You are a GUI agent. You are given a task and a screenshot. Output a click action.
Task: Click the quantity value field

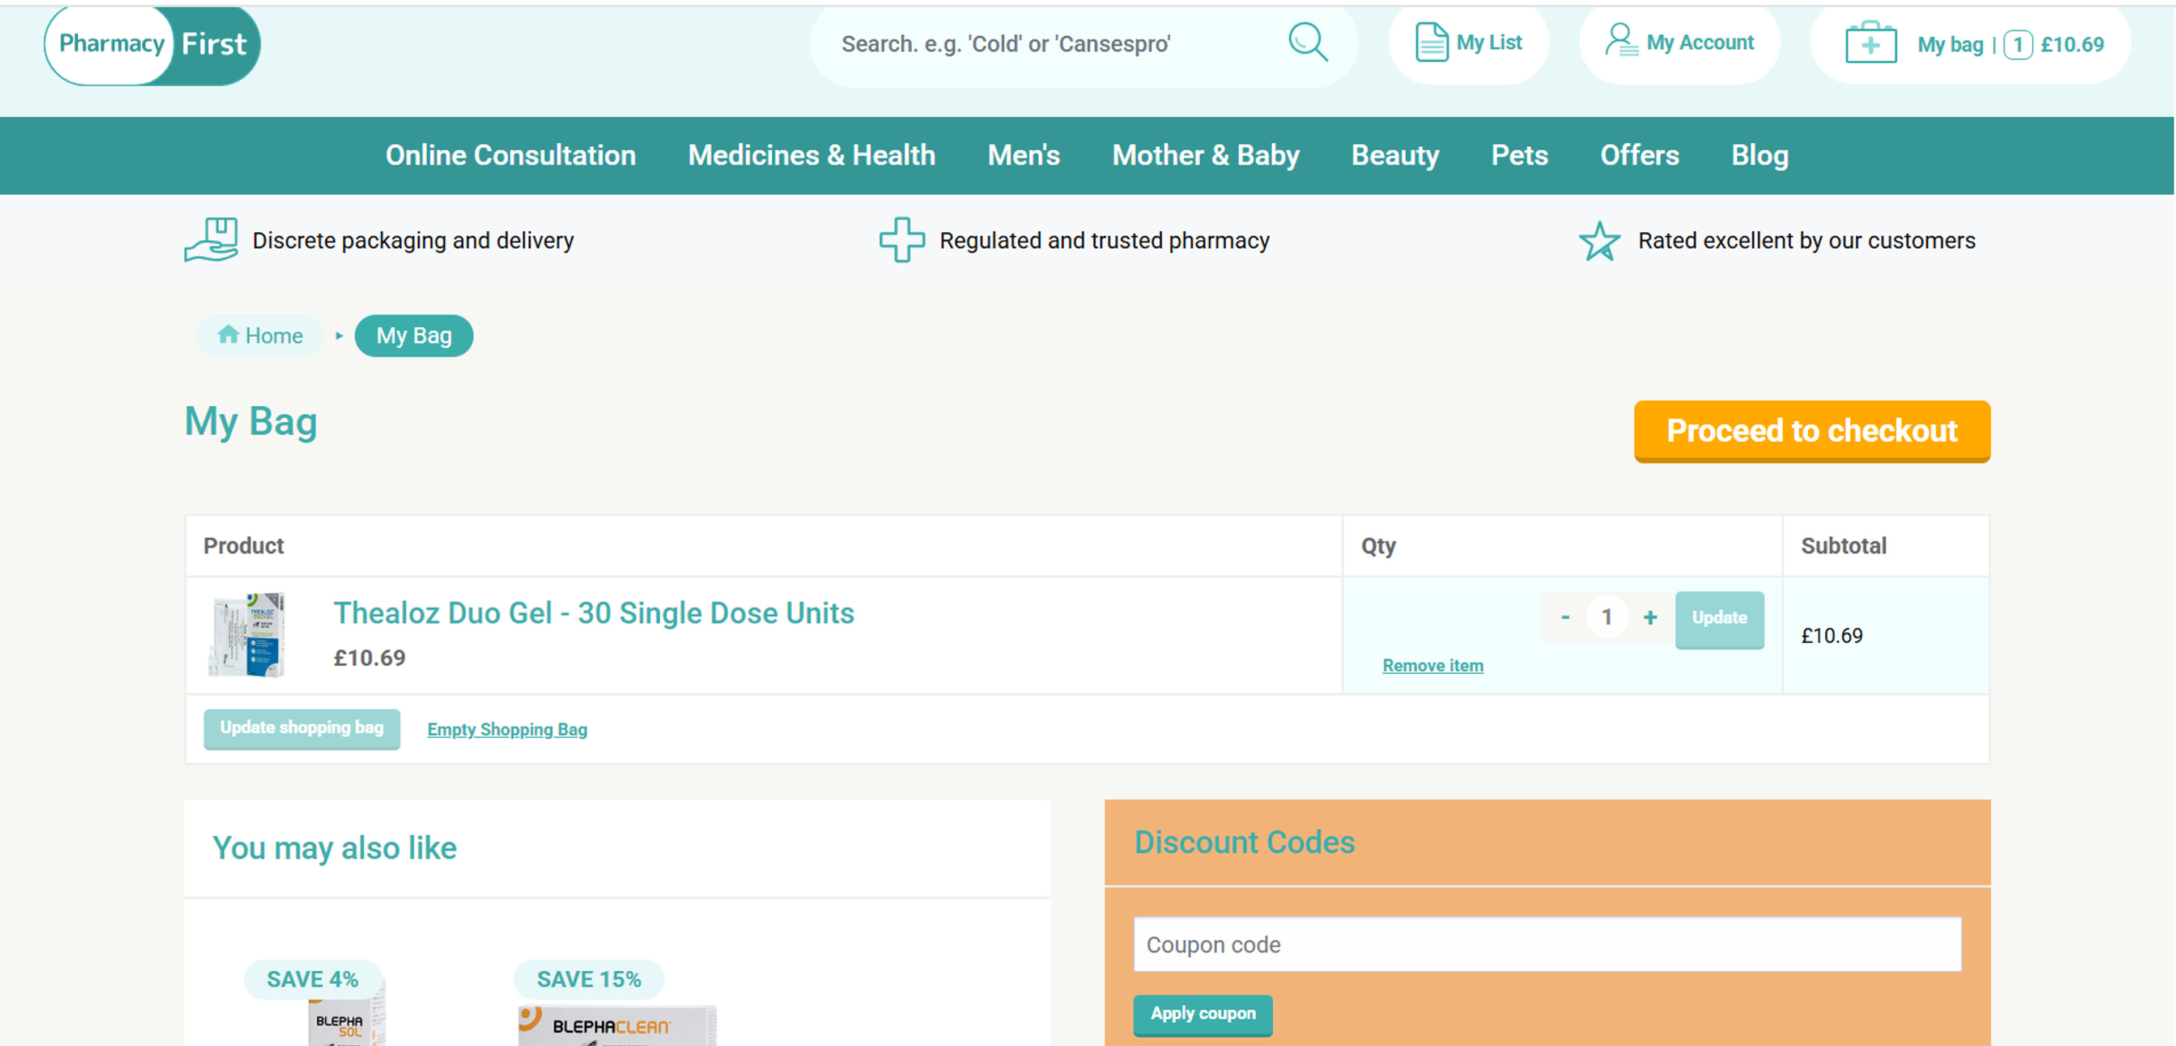click(x=1606, y=618)
